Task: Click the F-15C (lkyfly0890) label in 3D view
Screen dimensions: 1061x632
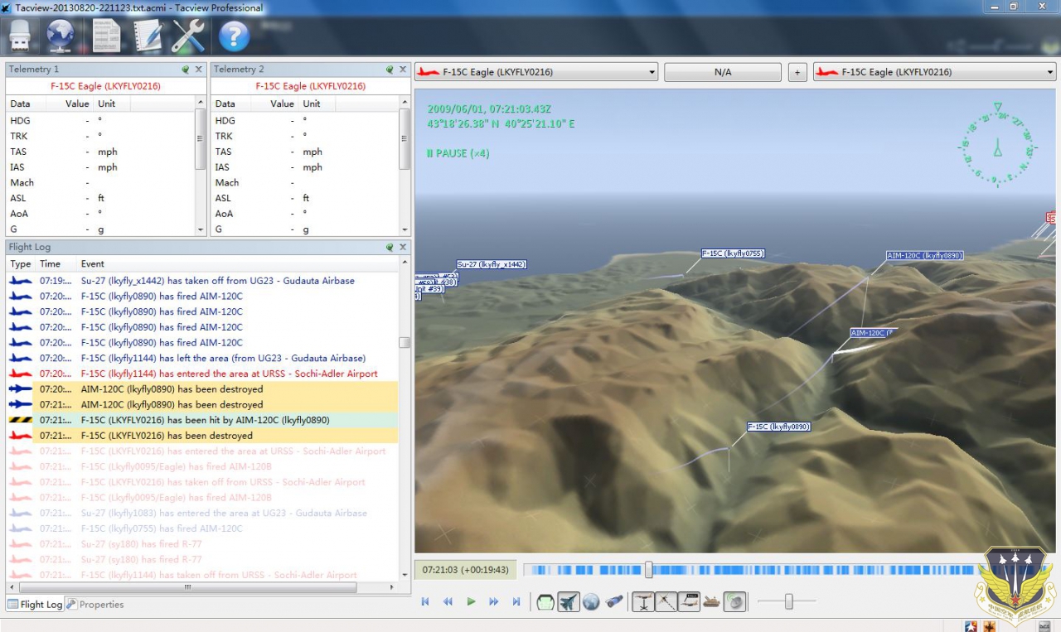Action: (x=778, y=427)
